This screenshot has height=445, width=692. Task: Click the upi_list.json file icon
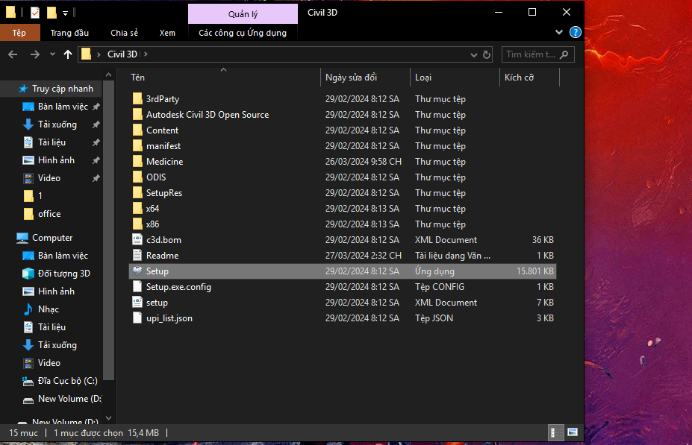pyautogui.click(x=137, y=318)
